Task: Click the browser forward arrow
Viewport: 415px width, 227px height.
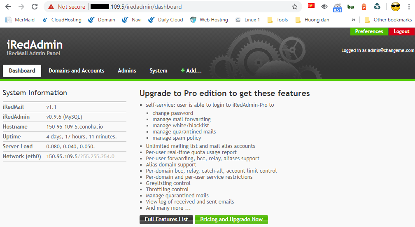Action: point(21,7)
